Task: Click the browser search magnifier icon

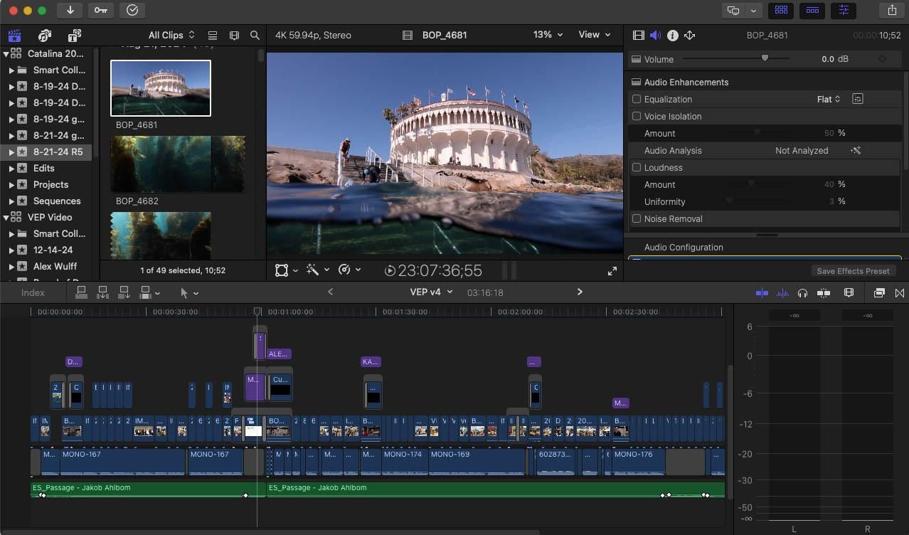Action: [255, 35]
